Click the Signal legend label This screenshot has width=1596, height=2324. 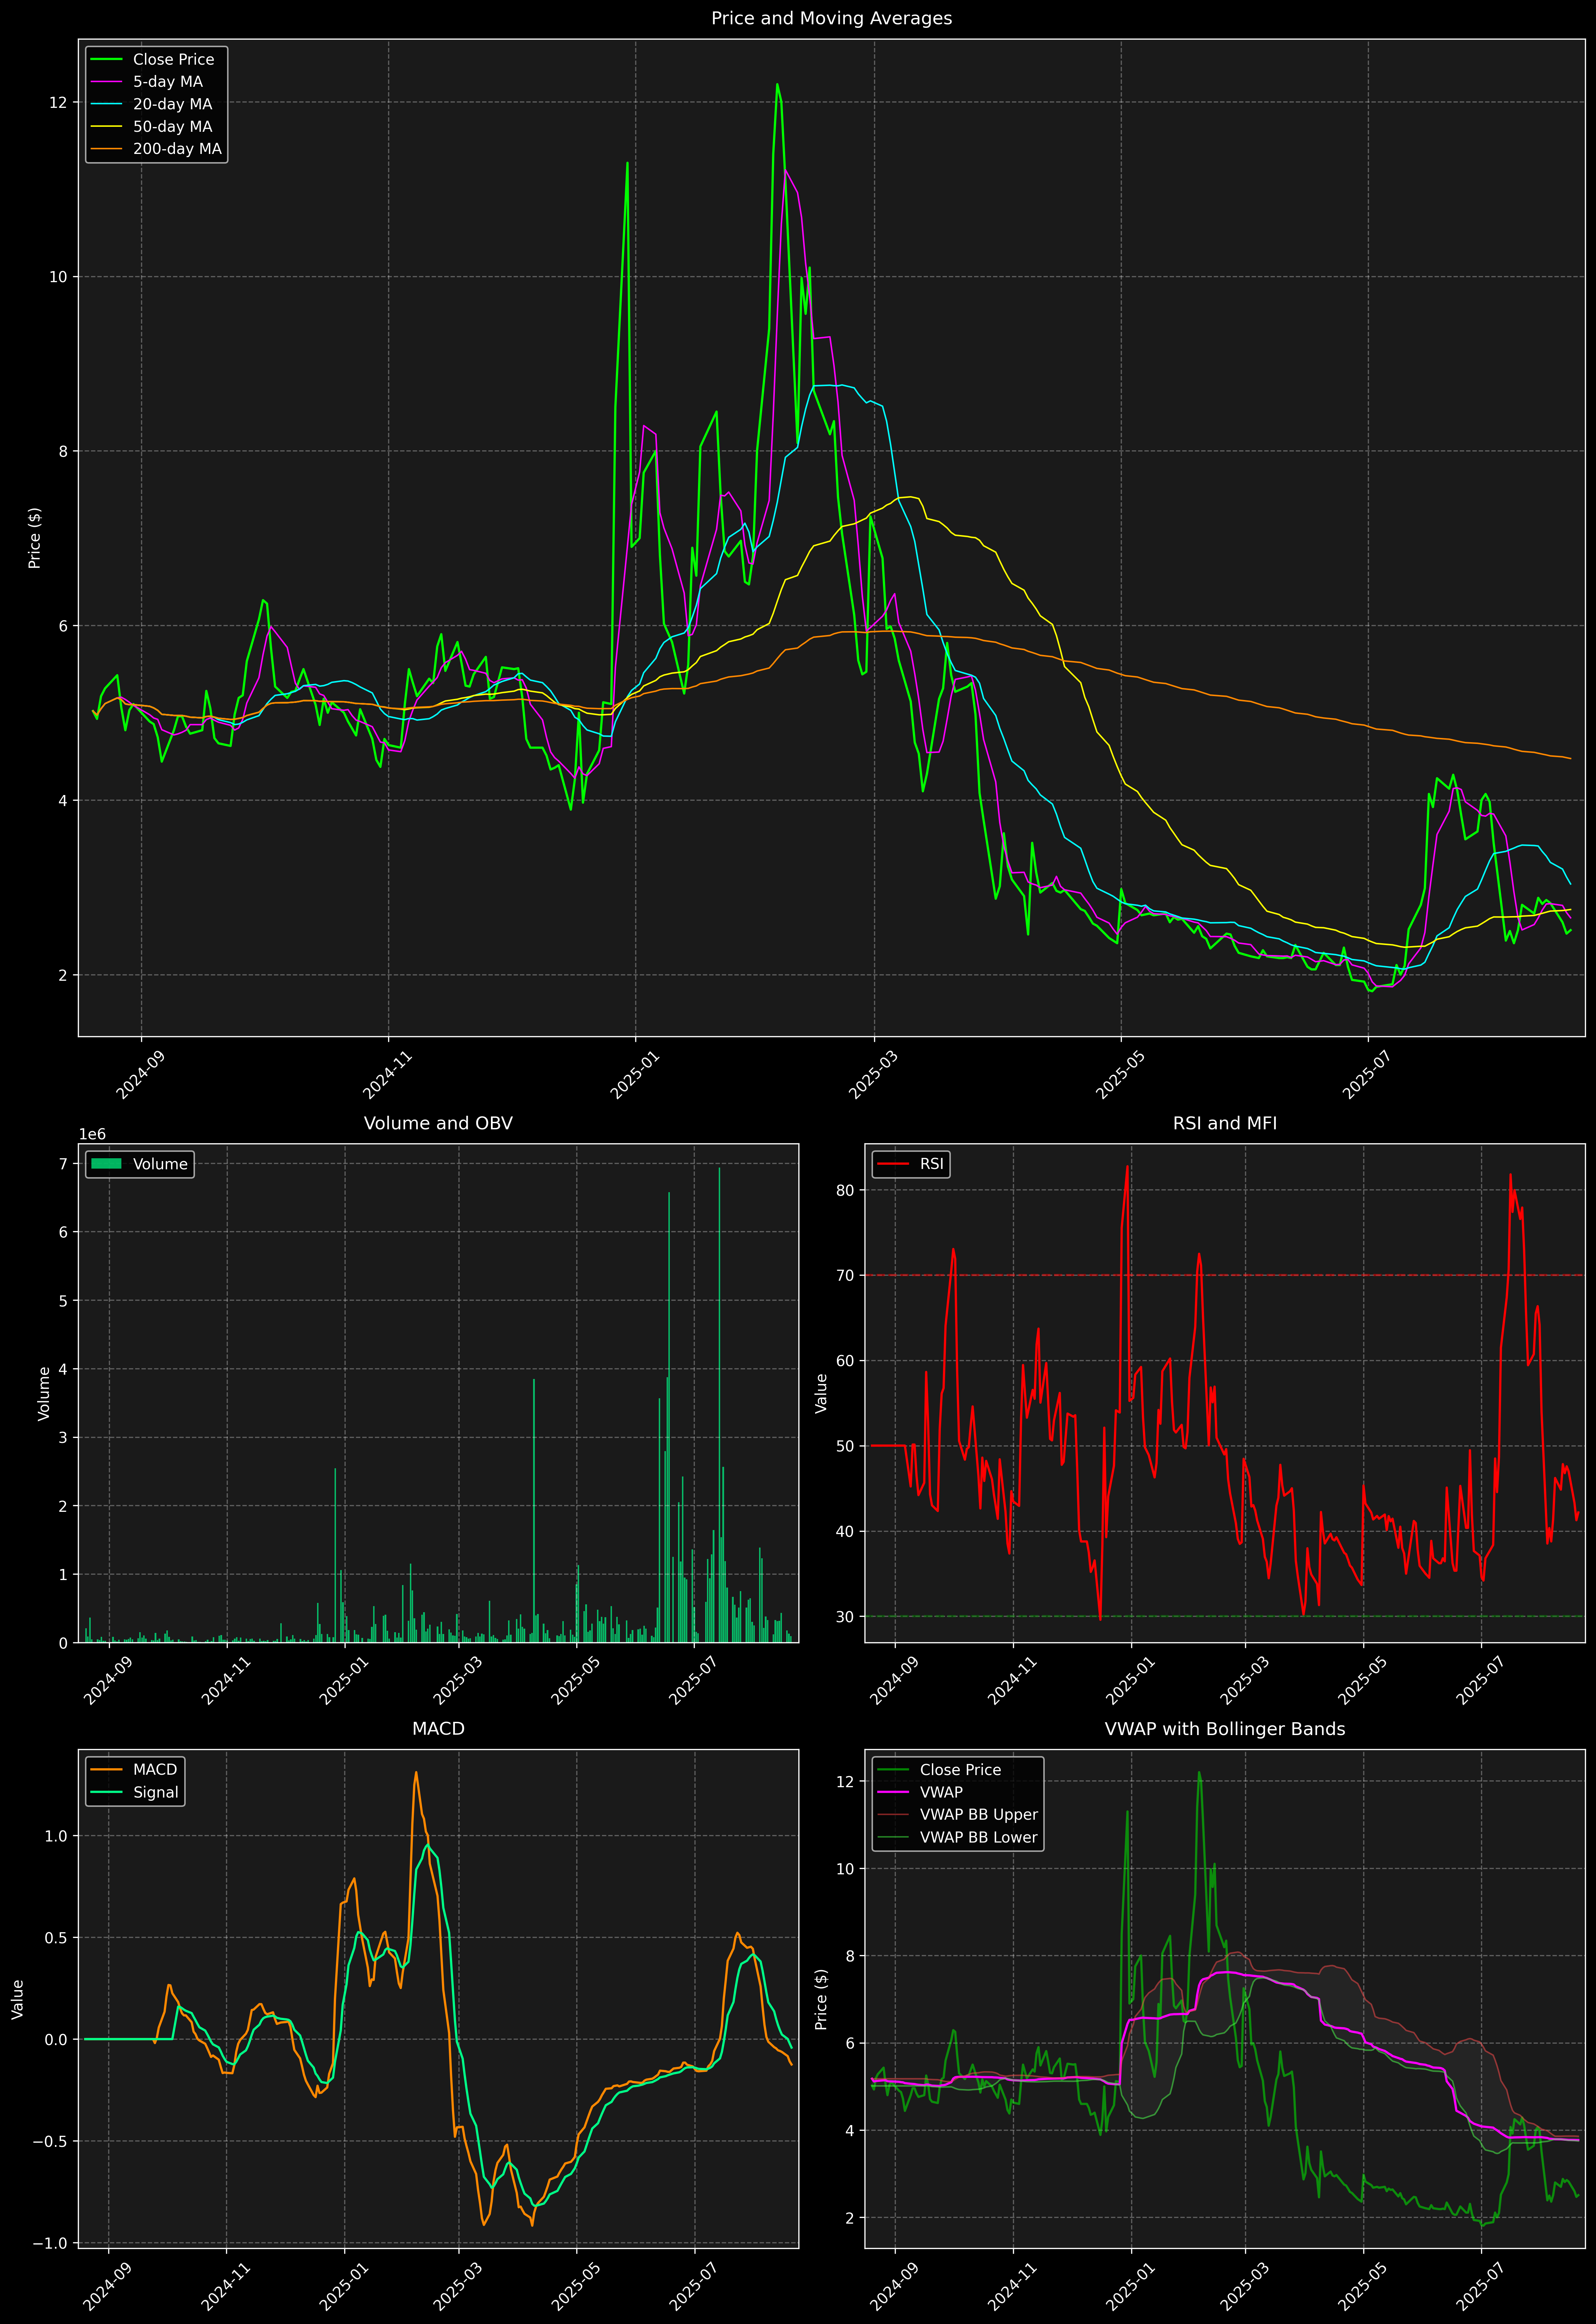tap(156, 1792)
